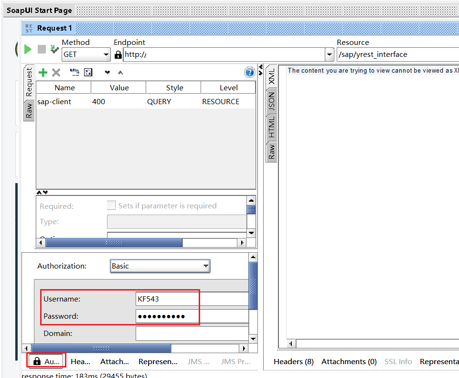The width and height of the screenshot is (459, 378).
Task: Click the parameters help question mark icon
Action: (249, 73)
